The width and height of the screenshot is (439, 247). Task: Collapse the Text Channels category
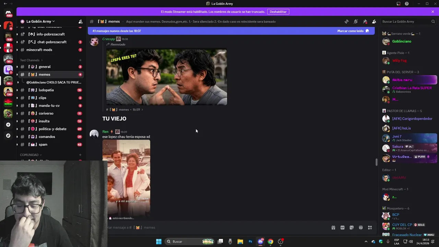pyautogui.click(x=32, y=60)
